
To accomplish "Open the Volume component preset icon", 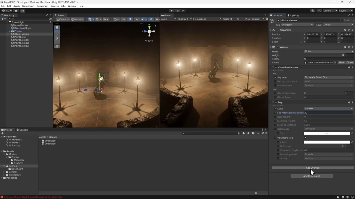I will (349, 47).
